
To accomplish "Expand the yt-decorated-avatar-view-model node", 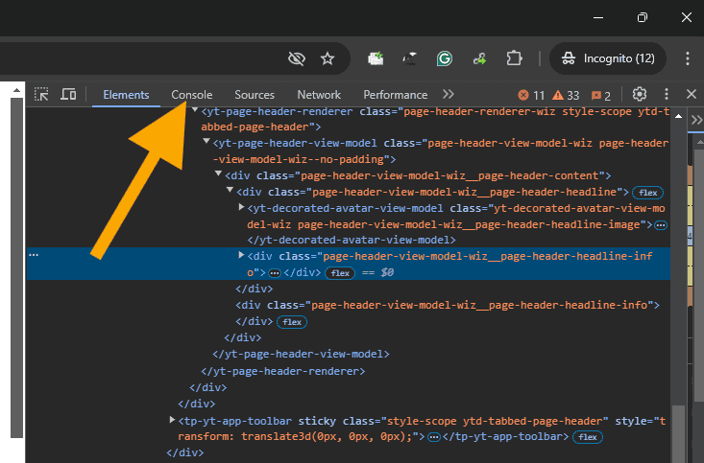I will pos(241,207).
